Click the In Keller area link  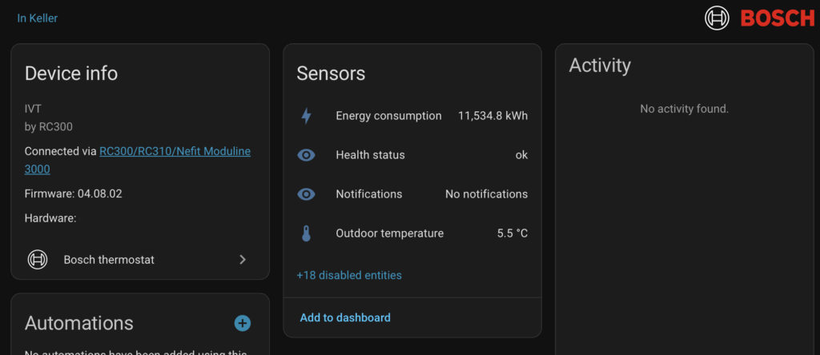(38, 18)
